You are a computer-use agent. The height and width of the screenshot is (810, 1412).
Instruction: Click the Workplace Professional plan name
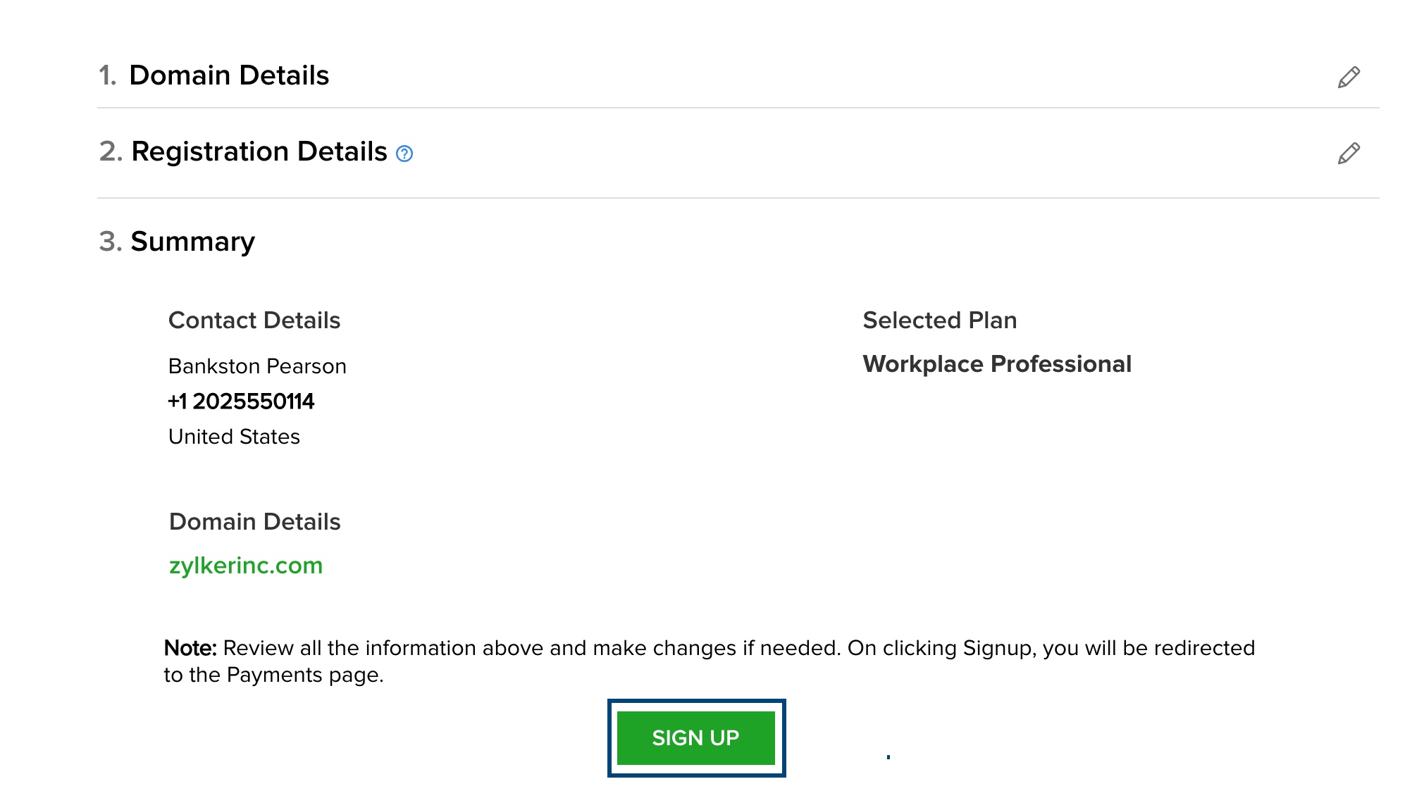click(x=997, y=364)
